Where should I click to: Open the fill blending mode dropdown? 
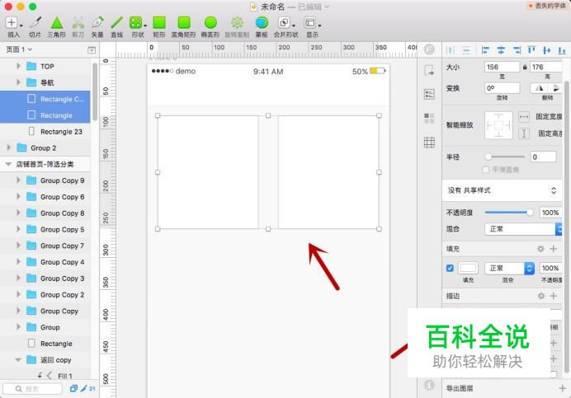[x=509, y=268]
